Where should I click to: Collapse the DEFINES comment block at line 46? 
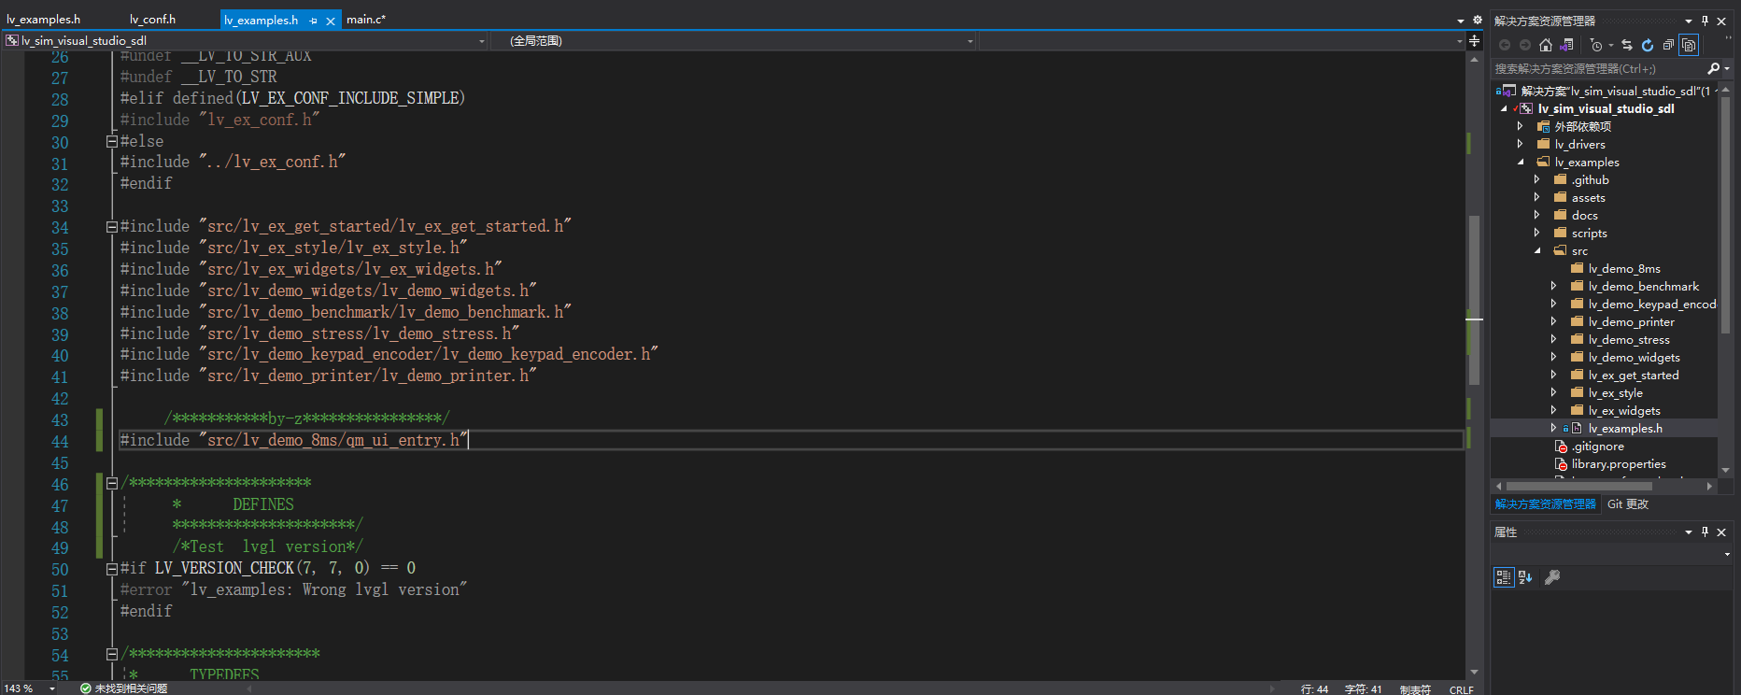112,483
